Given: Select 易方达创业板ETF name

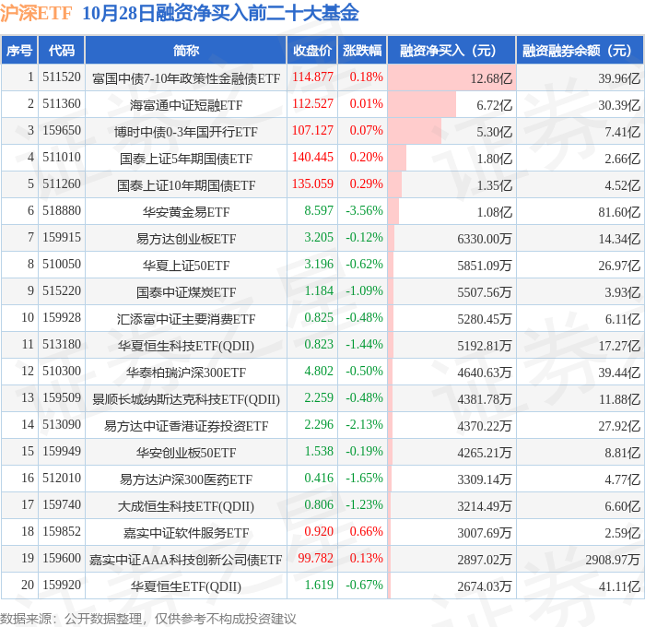Looking at the screenshot, I should pos(186,239).
